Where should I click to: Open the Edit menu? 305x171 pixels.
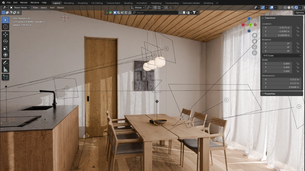[15, 3]
